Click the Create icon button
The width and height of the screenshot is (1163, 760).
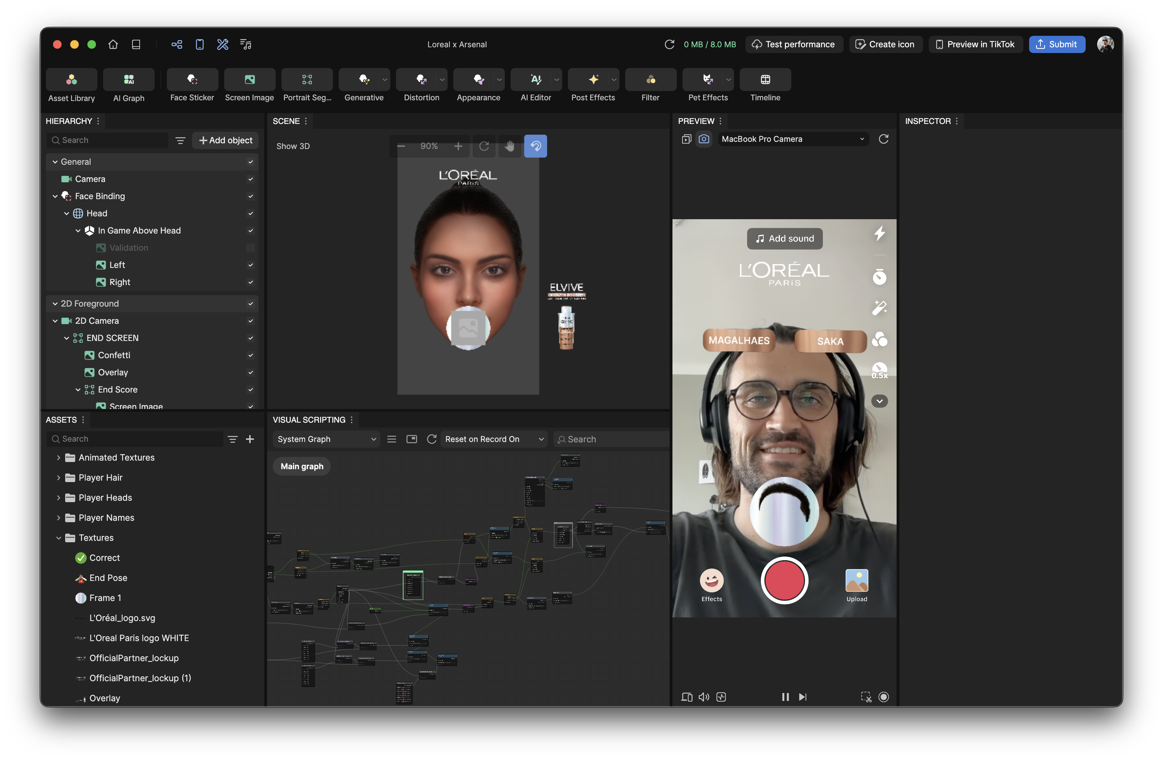click(885, 44)
